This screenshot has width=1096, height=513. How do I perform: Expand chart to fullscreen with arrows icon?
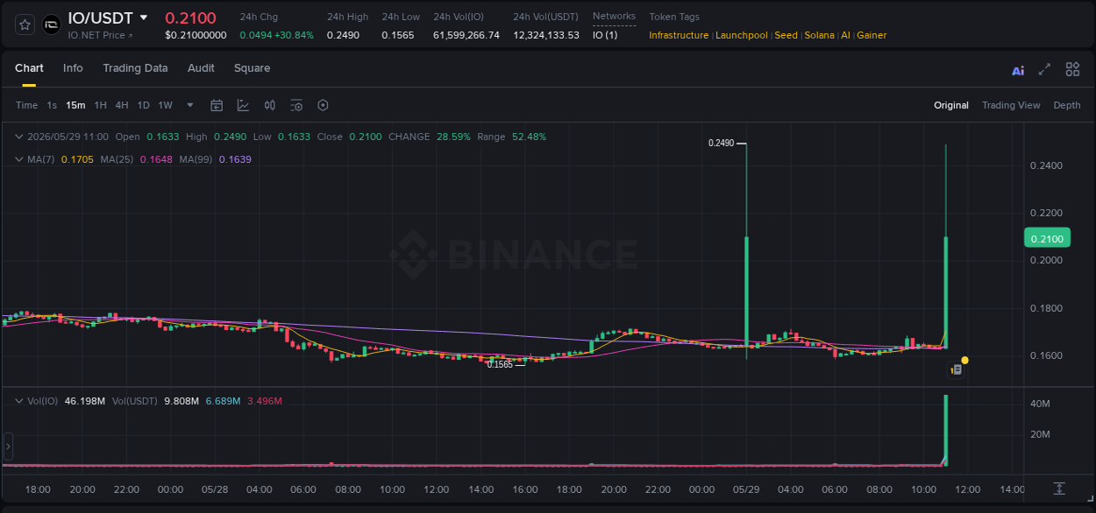tap(1044, 69)
